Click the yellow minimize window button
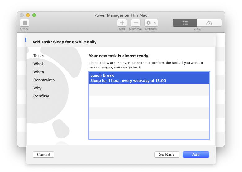Image resolution: width=242 pixels, height=172 pixels. [28, 15]
